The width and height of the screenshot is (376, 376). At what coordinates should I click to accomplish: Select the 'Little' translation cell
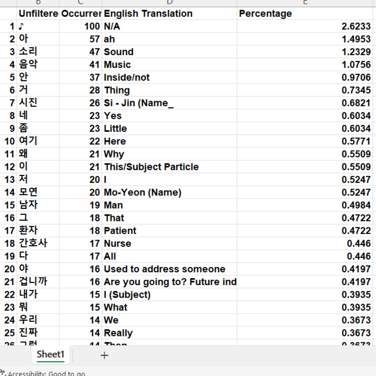170,128
